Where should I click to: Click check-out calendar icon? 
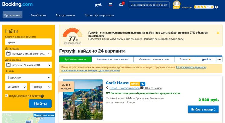[x=8, y=65]
